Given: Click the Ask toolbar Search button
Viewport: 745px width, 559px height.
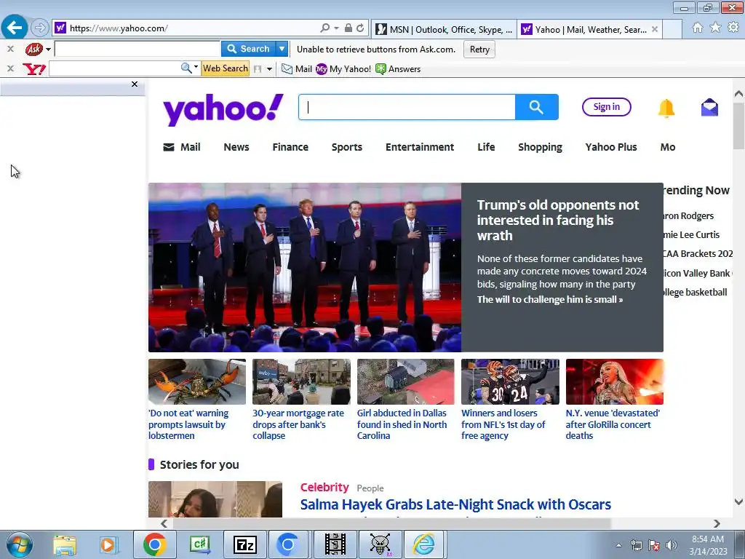Looking at the screenshot, I should pyautogui.click(x=248, y=49).
